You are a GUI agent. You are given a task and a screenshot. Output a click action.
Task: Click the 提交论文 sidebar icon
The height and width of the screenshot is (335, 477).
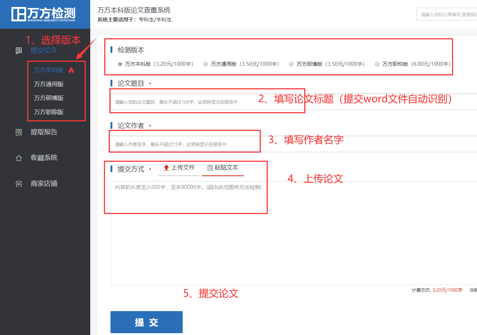pos(19,51)
